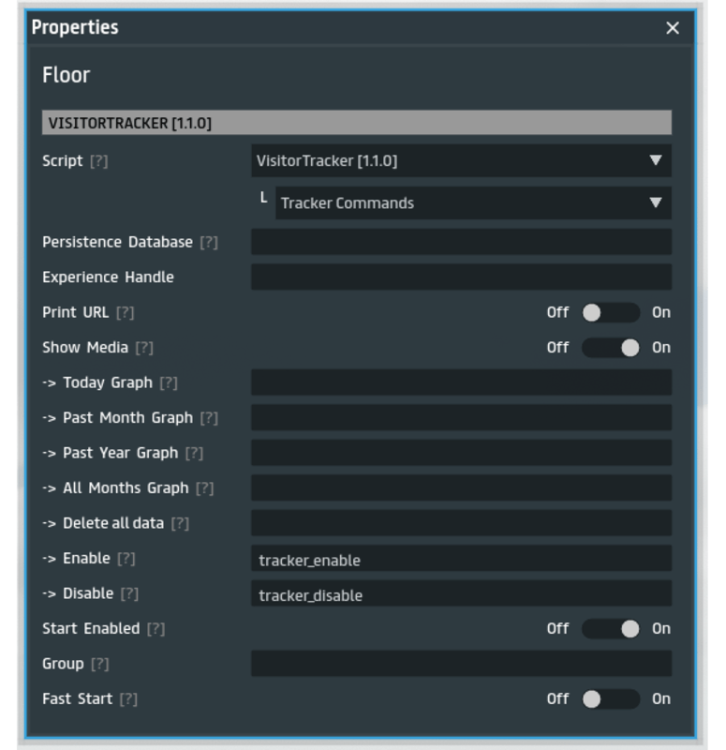Click the help icon beside Fast Start

[128, 699]
